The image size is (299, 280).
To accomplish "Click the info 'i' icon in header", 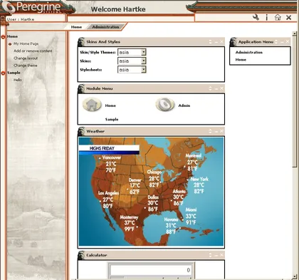I will pyautogui.click(x=267, y=17).
